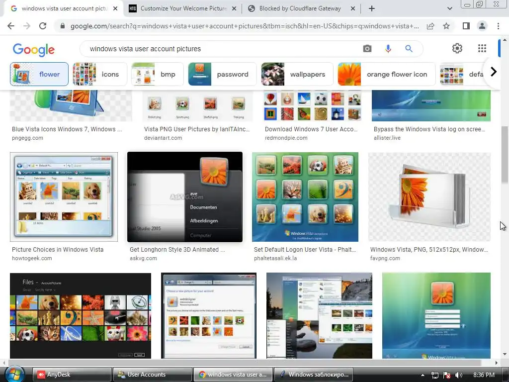Click the howtogeek.com source text

(x=32, y=258)
